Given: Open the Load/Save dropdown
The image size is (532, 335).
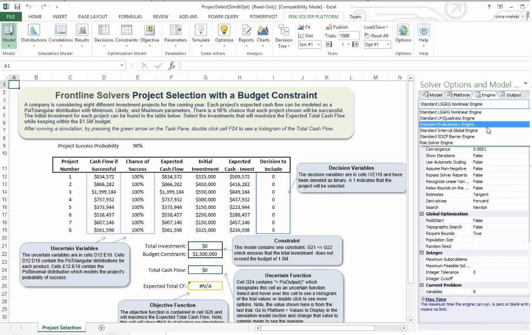Looking at the screenshot, I should (x=376, y=27).
